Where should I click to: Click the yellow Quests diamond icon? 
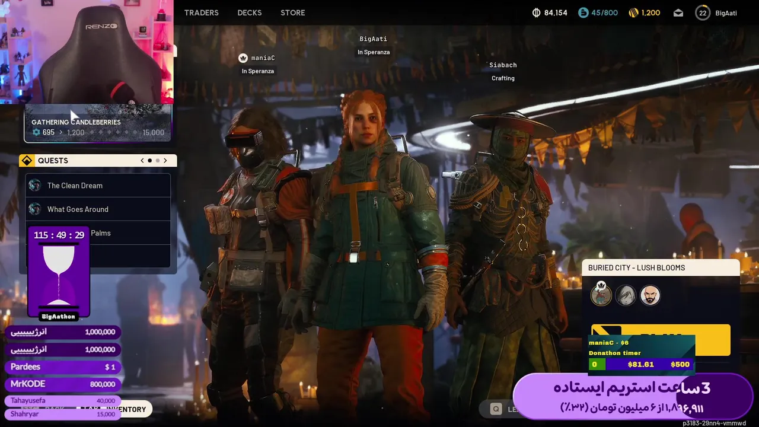[x=27, y=161]
